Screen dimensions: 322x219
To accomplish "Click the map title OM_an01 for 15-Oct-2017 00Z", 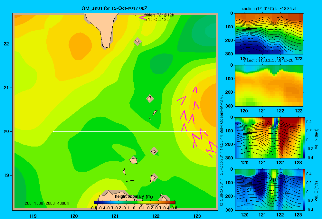I will 114,8.
